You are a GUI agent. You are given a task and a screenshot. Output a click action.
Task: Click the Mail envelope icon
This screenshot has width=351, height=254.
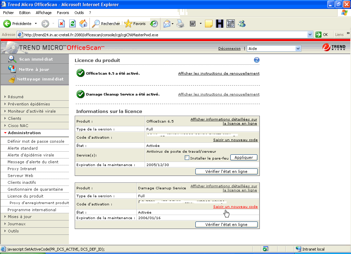pos(167,24)
